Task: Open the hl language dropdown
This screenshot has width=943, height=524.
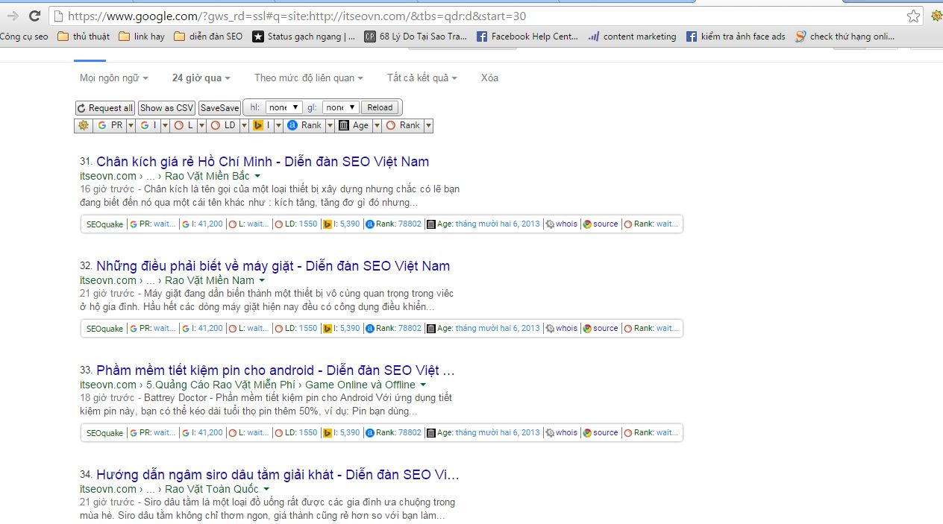Action: 284,107
